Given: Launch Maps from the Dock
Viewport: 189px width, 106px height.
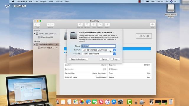Looking at the screenshot, I should [76, 102].
